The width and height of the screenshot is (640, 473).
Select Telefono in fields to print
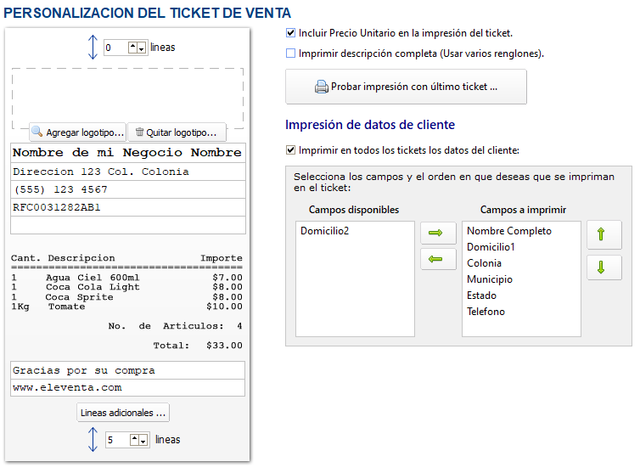[486, 312]
